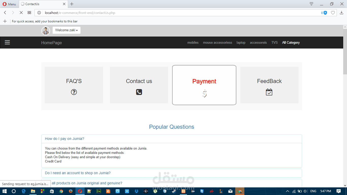Open the Wi-Fi network icon in tray
This screenshot has width=347, height=195.
[294, 191]
